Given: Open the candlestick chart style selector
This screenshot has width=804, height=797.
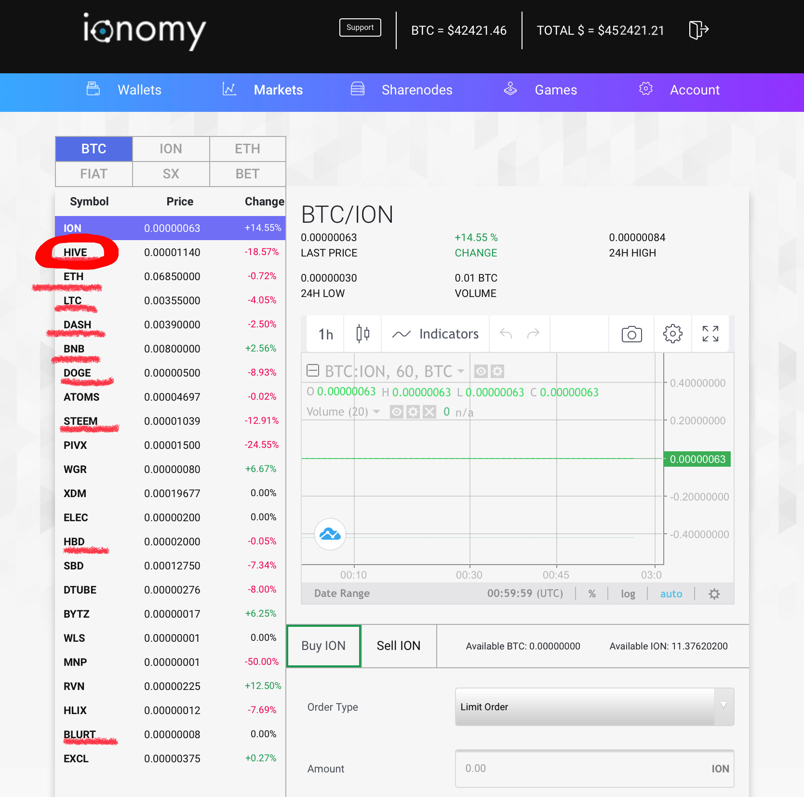Looking at the screenshot, I should [x=363, y=334].
